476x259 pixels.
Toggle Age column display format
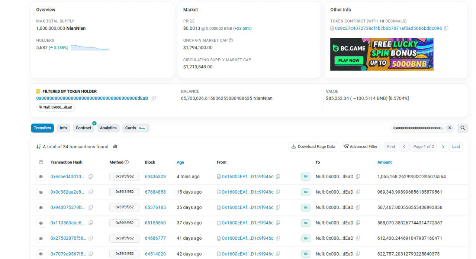tap(180, 162)
